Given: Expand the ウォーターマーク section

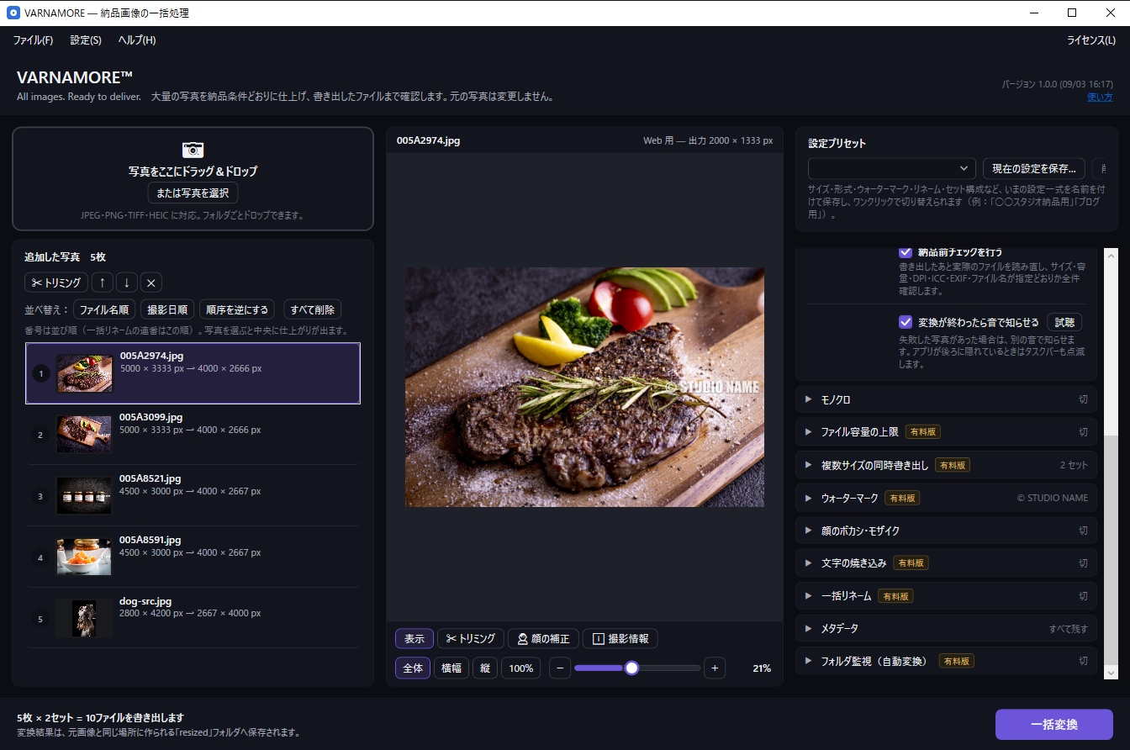Looking at the screenshot, I should click(x=946, y=498).
